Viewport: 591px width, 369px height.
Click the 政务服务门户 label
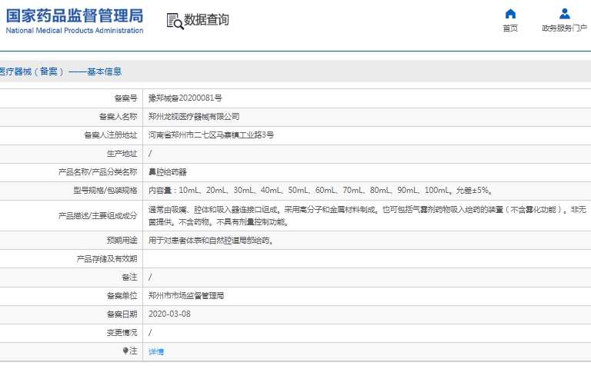pyautogui.click(x=564, y=28)
